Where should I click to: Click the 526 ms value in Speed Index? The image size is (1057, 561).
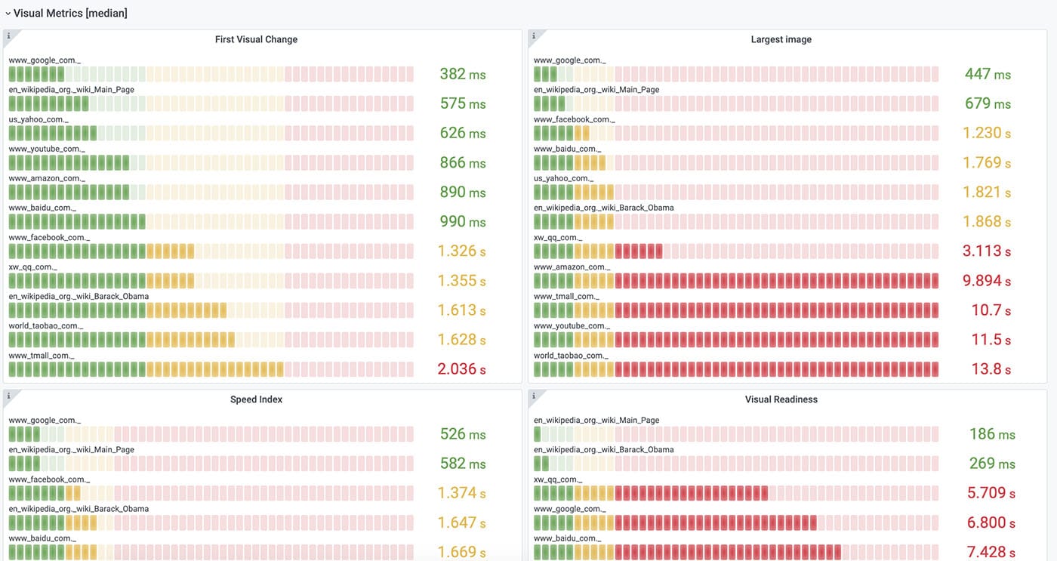[463, 434]
